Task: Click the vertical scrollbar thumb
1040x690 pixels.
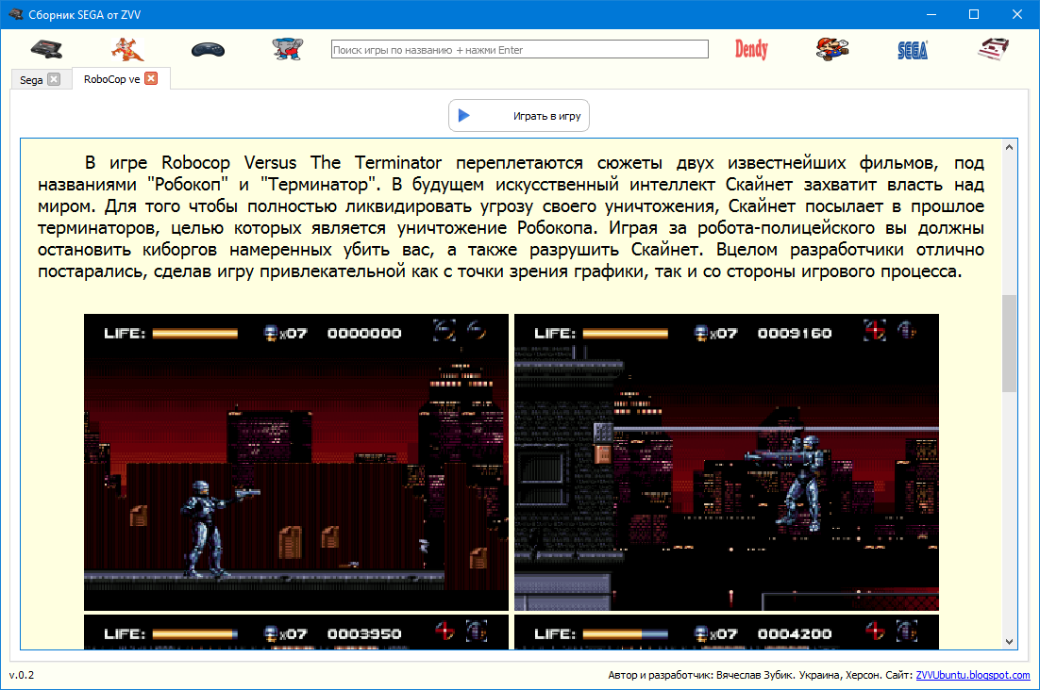Action: [x=1009, y=343]
